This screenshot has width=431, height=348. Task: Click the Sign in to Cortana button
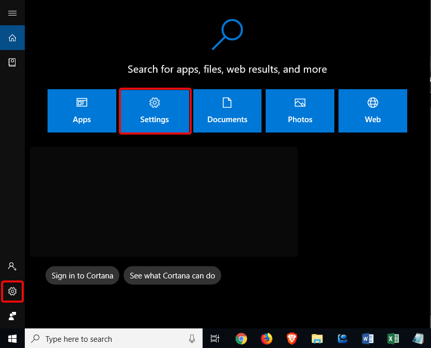point(82,275)
